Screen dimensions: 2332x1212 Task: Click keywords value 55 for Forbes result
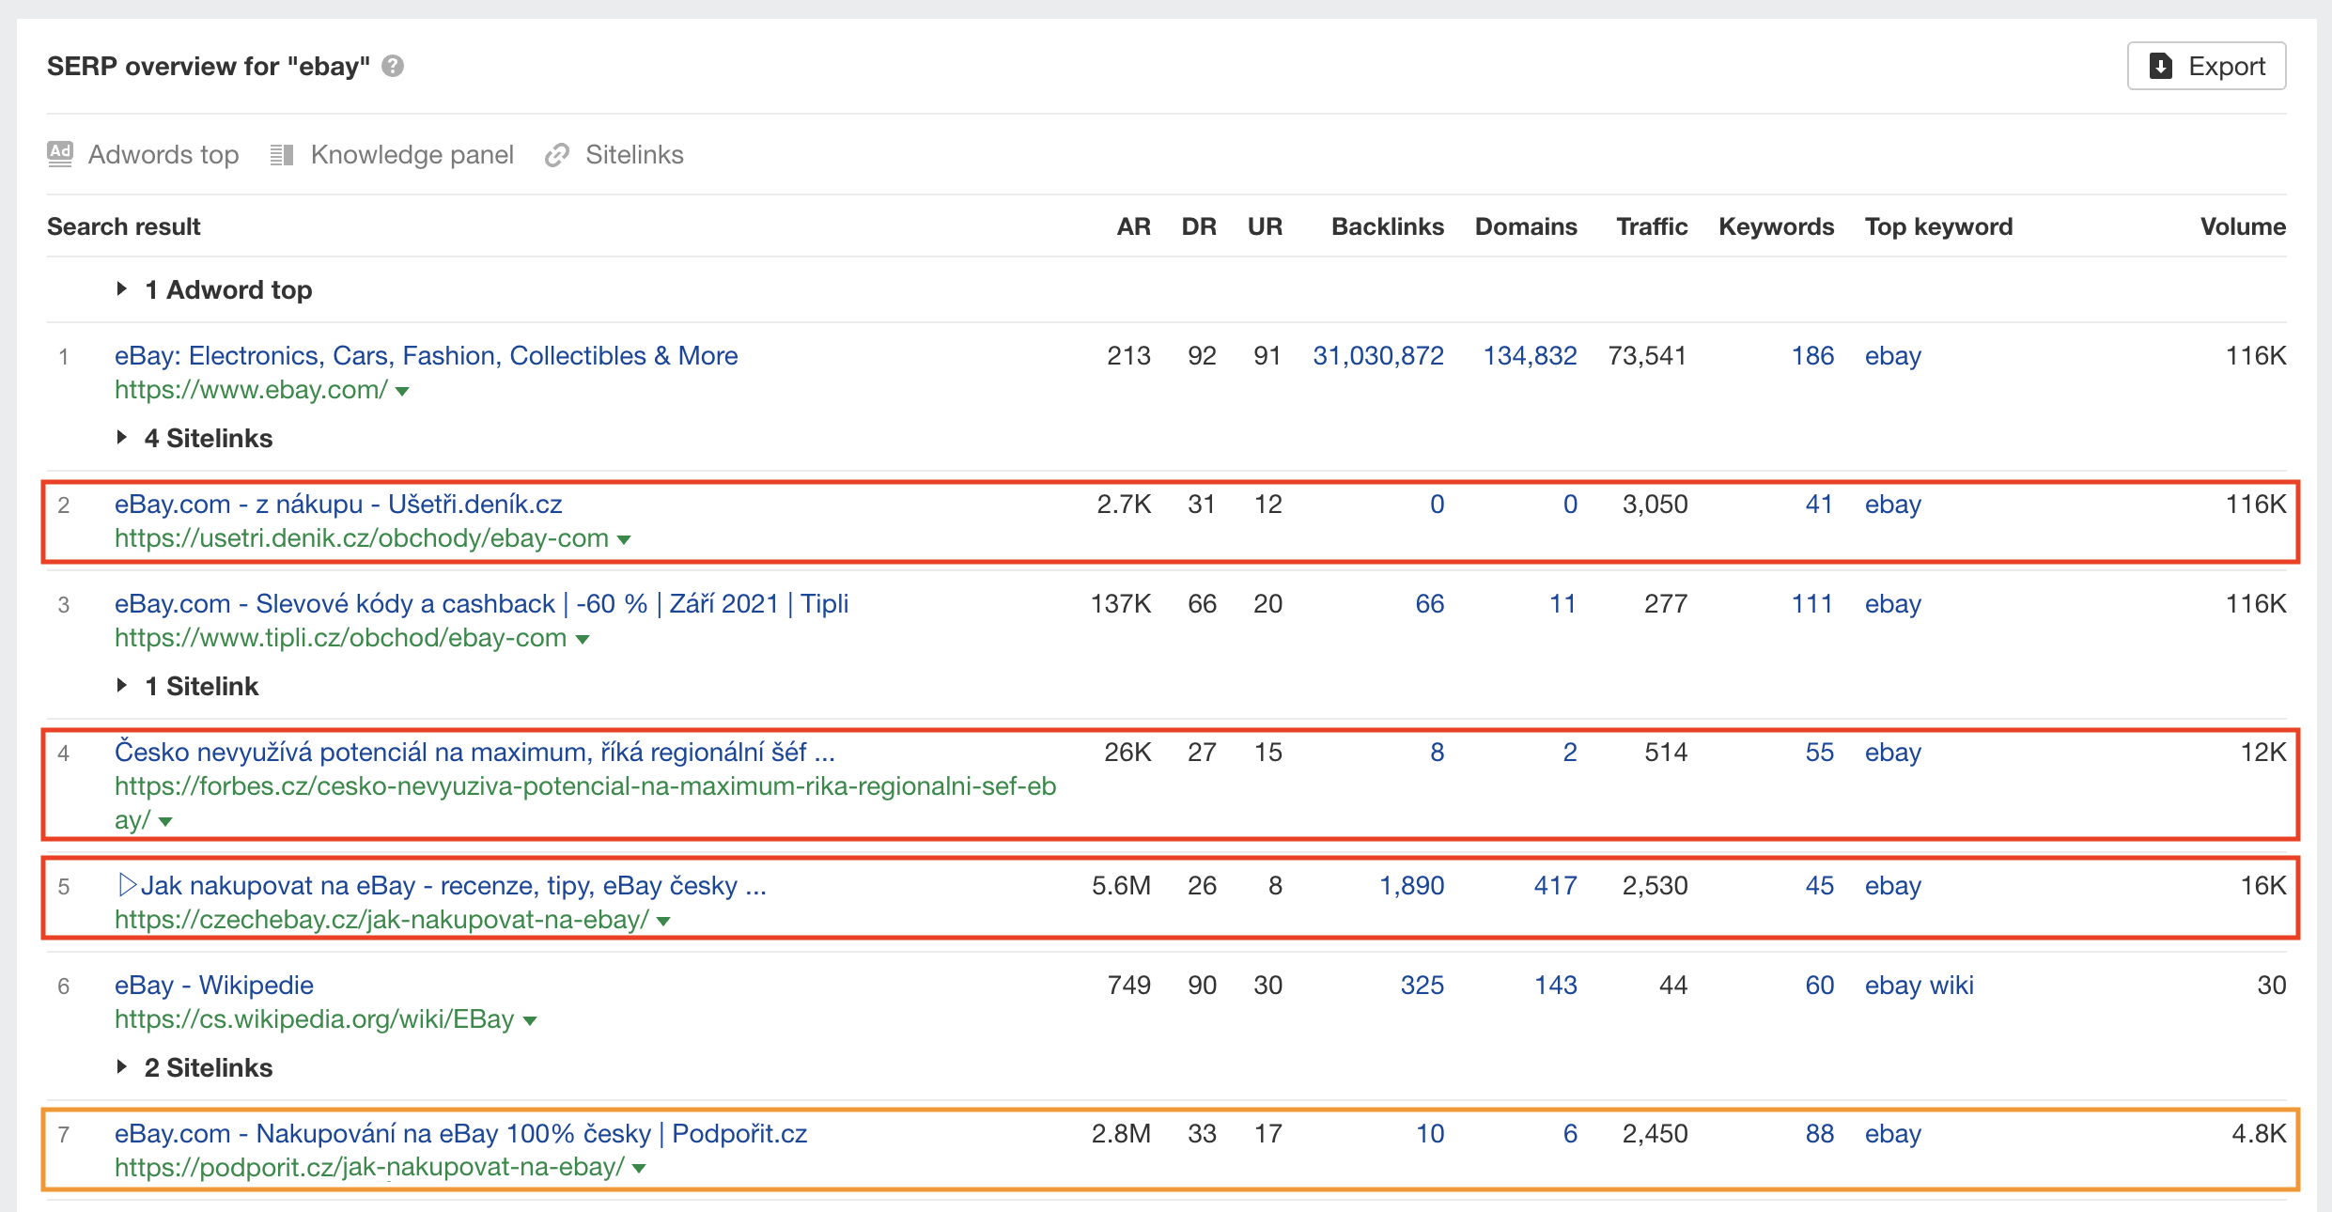(x=1820, y=752)
